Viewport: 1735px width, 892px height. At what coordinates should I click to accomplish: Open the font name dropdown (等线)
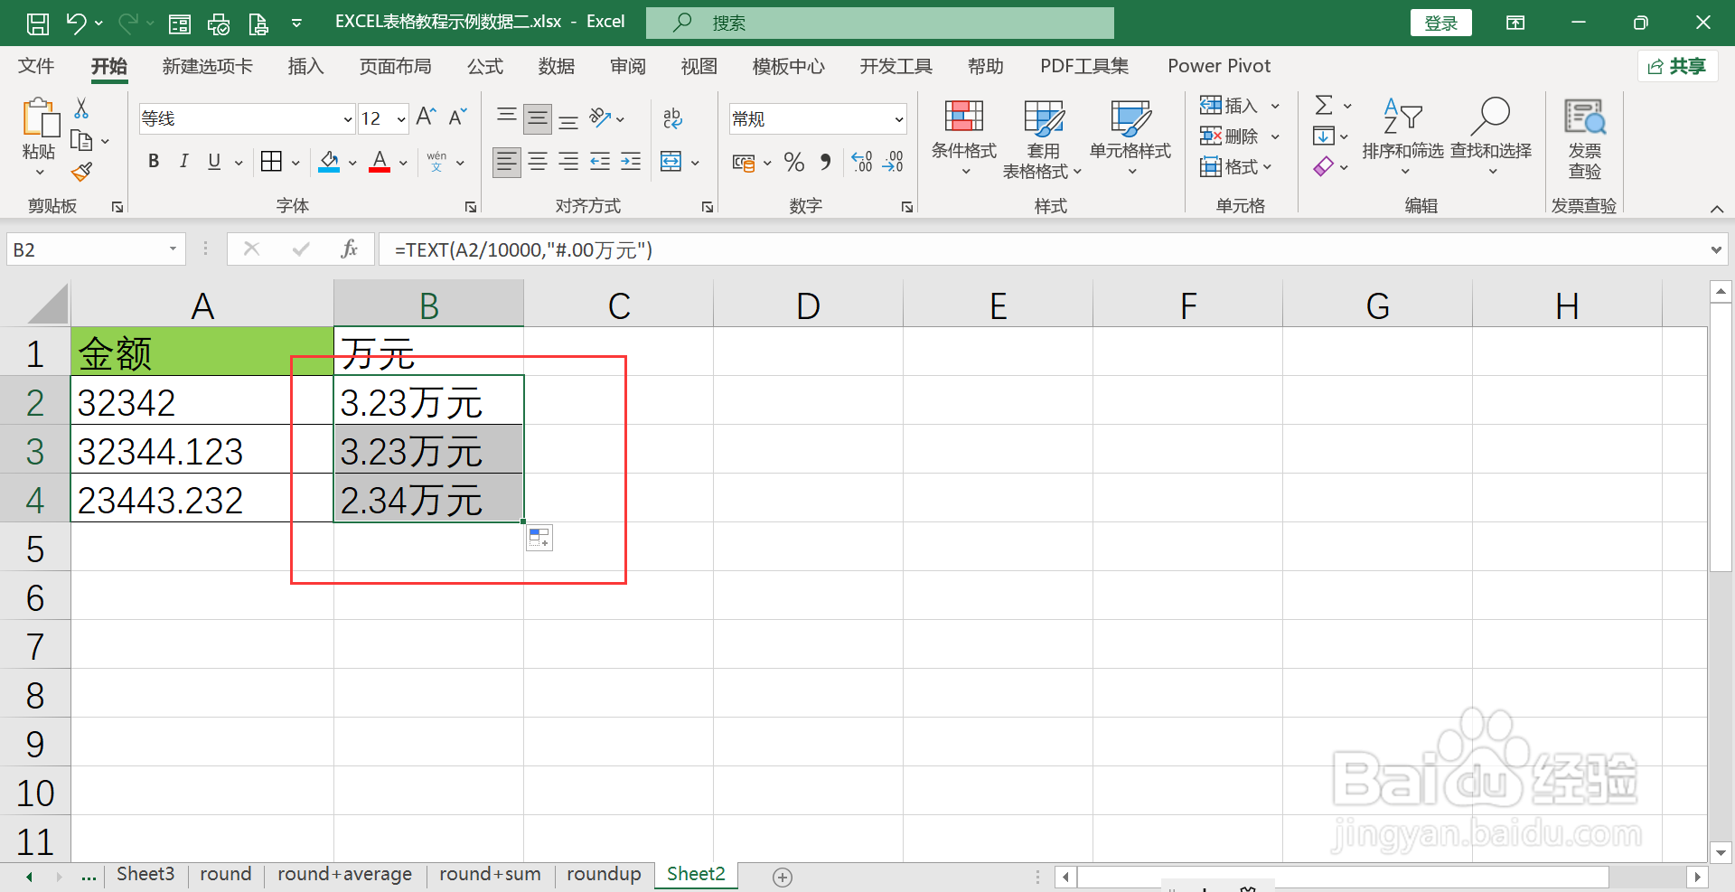[x=348, y=119]
